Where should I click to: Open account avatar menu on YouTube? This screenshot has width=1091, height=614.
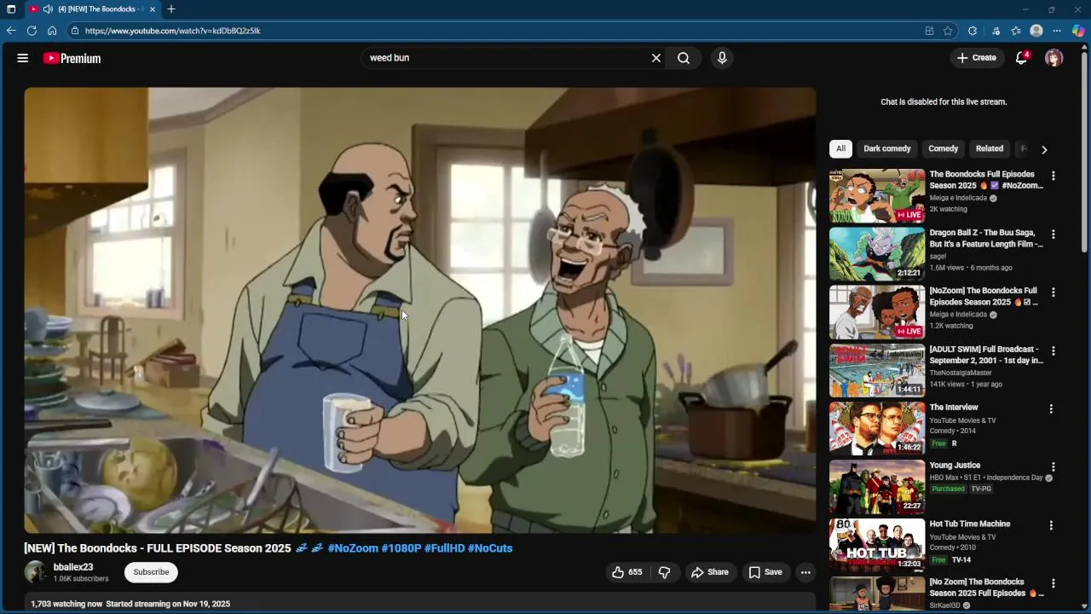coord(1054,58)
